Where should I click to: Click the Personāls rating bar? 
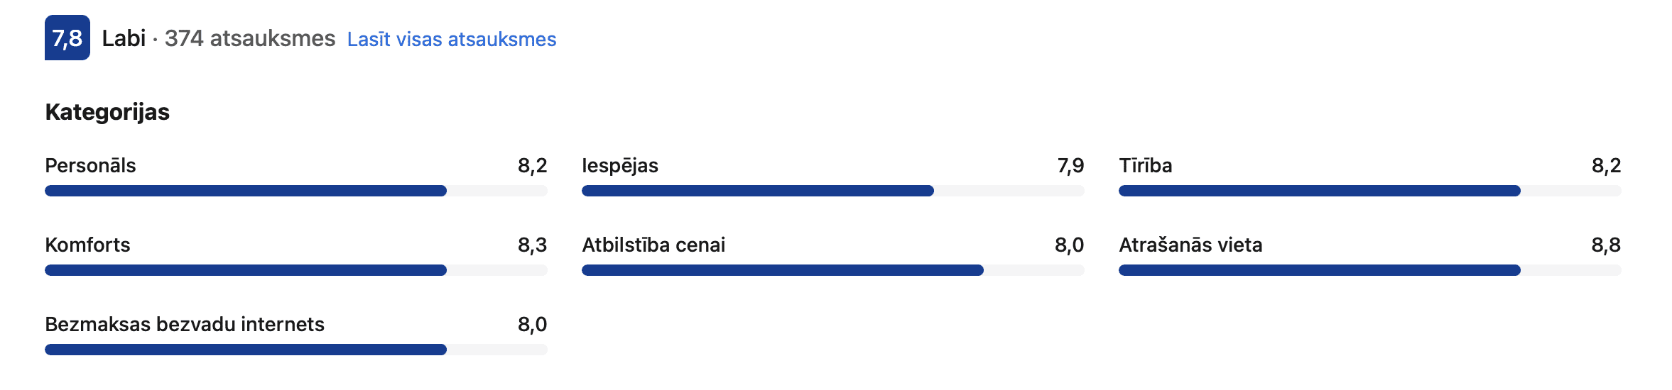pyautogui.click(x=296, y=191)
